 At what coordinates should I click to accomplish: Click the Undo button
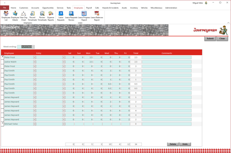tap(185, 144)
